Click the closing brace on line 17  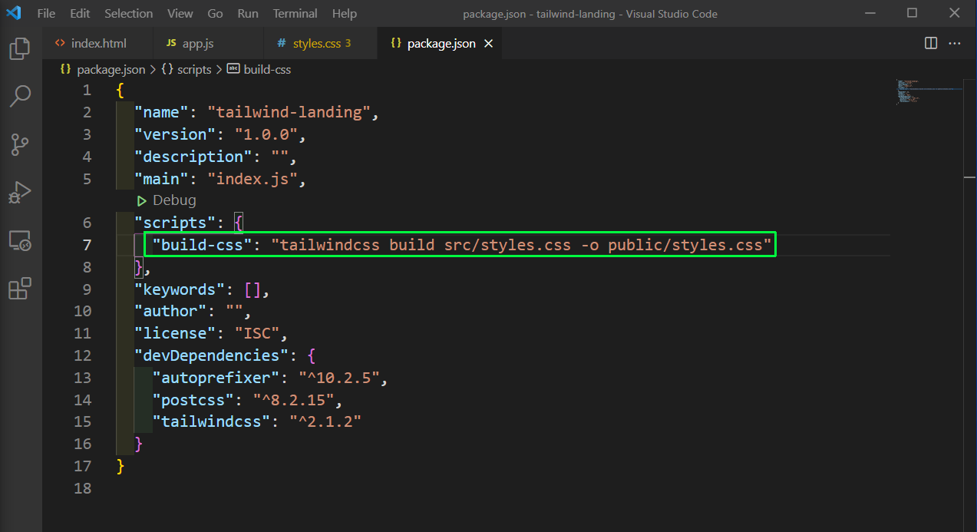pos(120,466)
